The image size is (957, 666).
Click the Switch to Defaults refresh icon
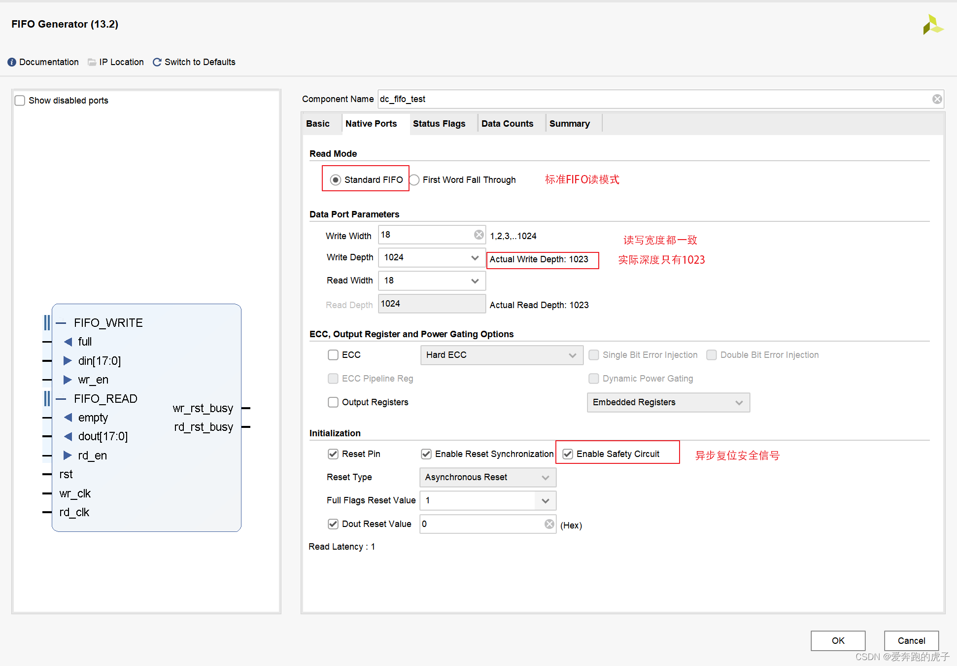click(157, 62)
